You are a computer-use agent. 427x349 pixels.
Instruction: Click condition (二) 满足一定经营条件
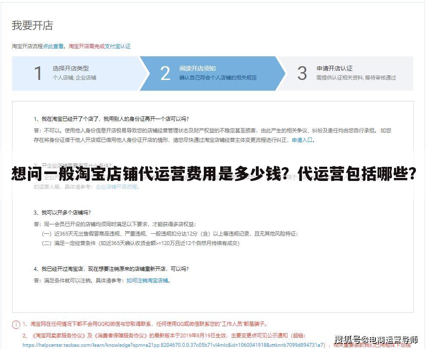141,243
